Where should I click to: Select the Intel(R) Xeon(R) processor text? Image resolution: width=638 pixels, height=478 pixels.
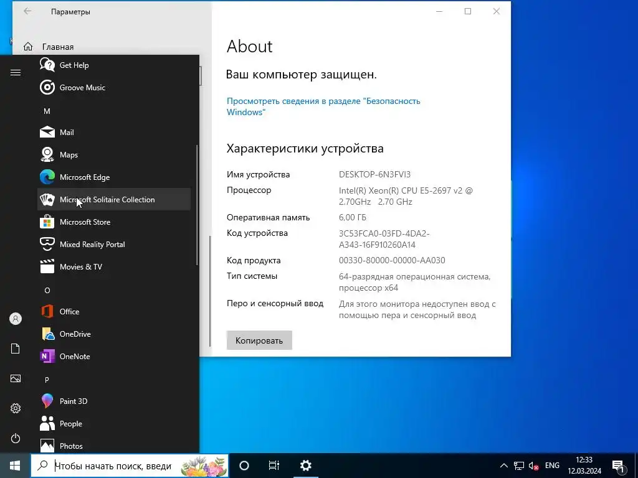(x=406, y=196)
